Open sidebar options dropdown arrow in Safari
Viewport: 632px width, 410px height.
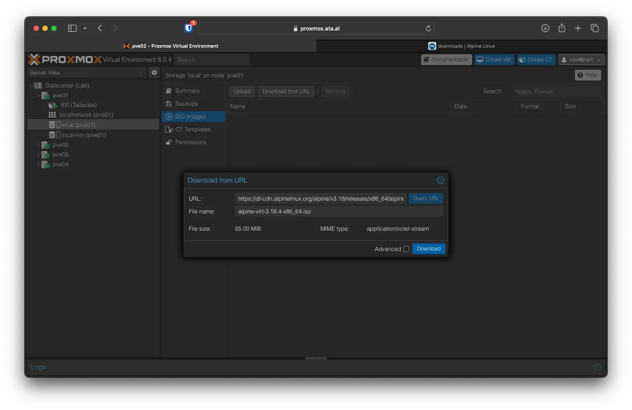85,28
